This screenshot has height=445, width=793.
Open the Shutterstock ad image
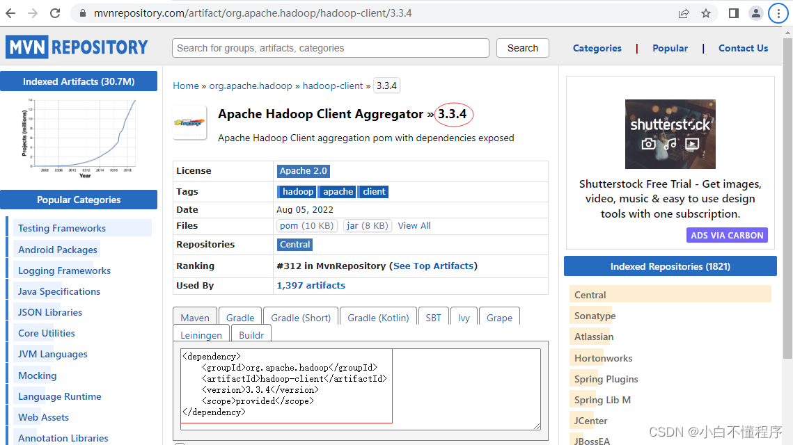(670, 134)
